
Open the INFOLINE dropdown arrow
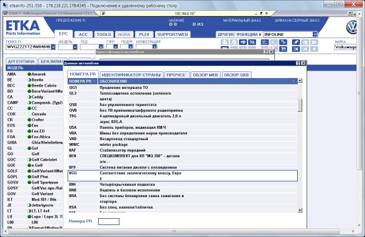coord(315,34)
